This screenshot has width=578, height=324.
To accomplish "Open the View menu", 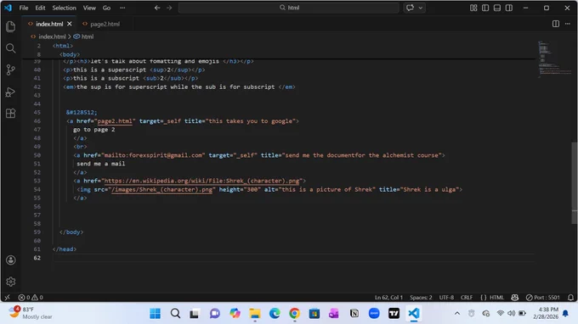I will 89,8.
